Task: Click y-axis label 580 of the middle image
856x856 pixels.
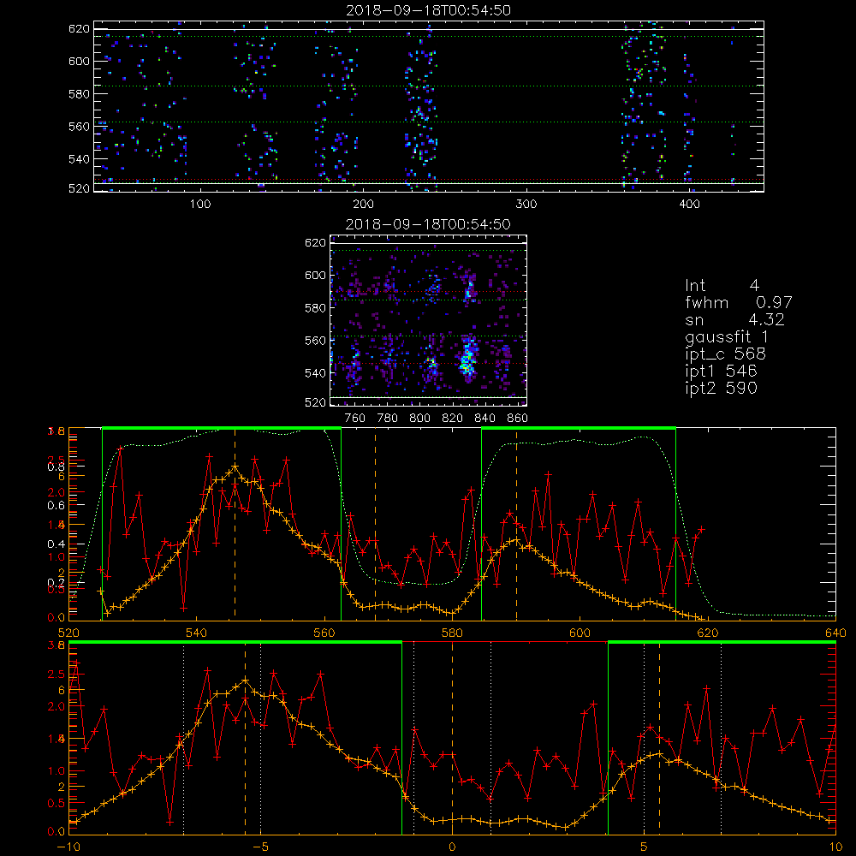Action: [315, 308]
